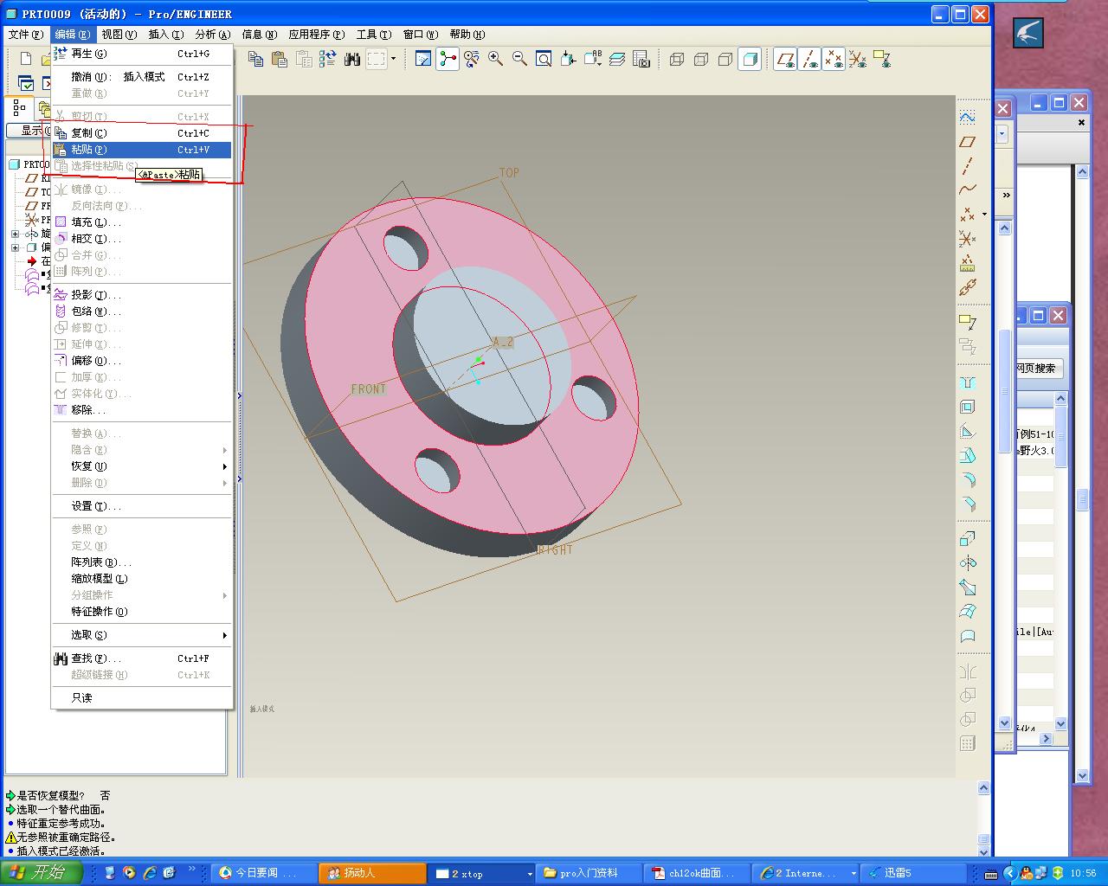Viewport: 1108px width, 886px height.
Task: Select the Boundary Blend tool
Action: click(x=968, y=612)
